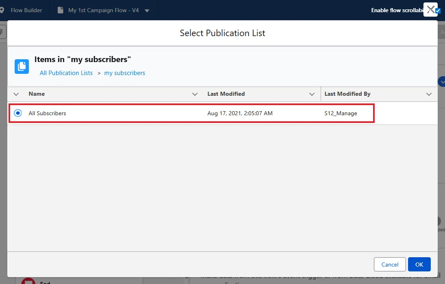Click the publication list folder icon
Screen dimensions: 445x284
[22, 66]
